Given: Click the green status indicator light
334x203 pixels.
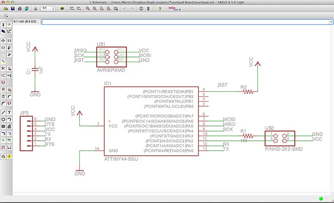Looking at the screenshot, I should [x=321, y=198].
